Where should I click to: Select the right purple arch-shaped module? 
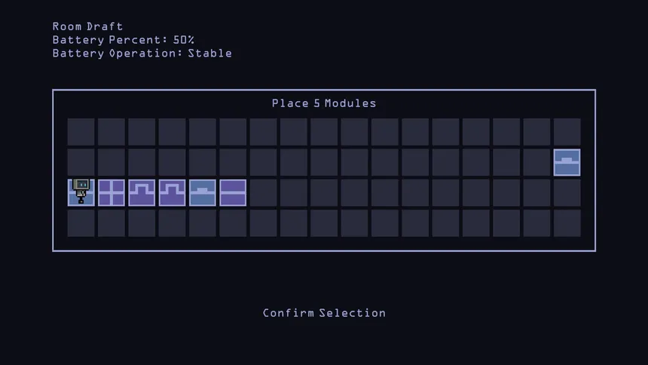coord(172,192)
